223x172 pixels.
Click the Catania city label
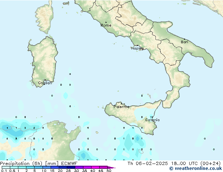[152, 120]
